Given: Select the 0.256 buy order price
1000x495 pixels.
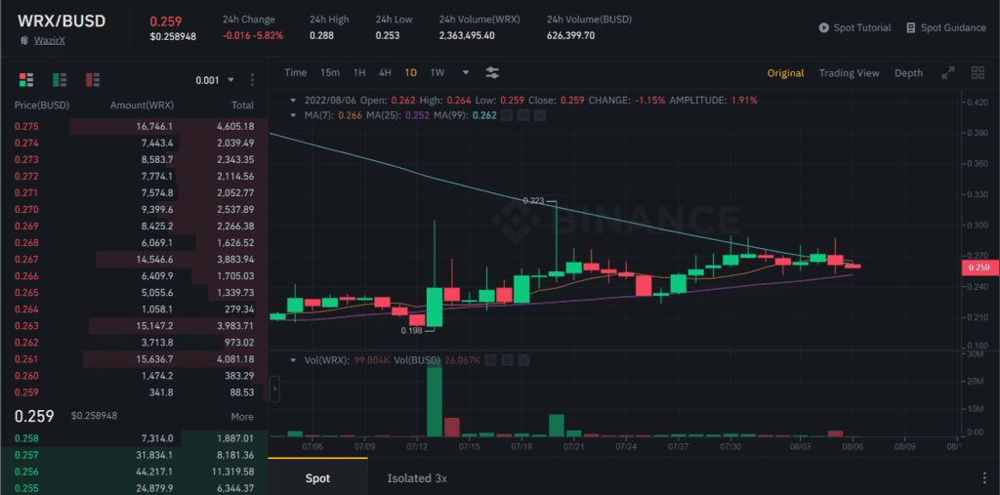Looking at the screenshot, I should point(26,472).
